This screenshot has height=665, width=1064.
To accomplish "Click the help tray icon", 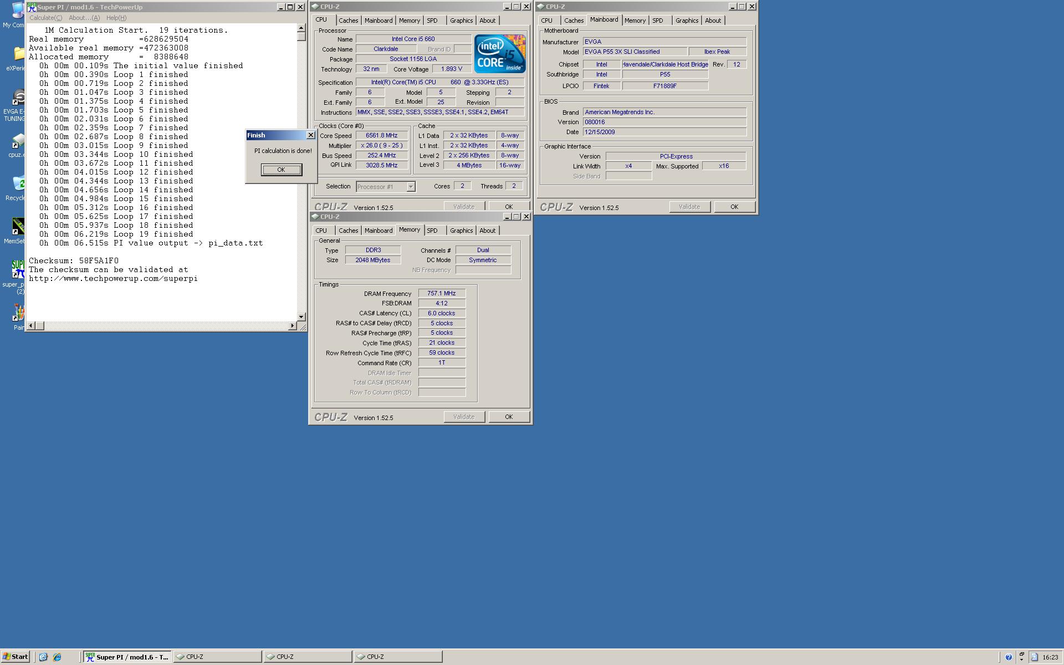I will coord(1009,657).
